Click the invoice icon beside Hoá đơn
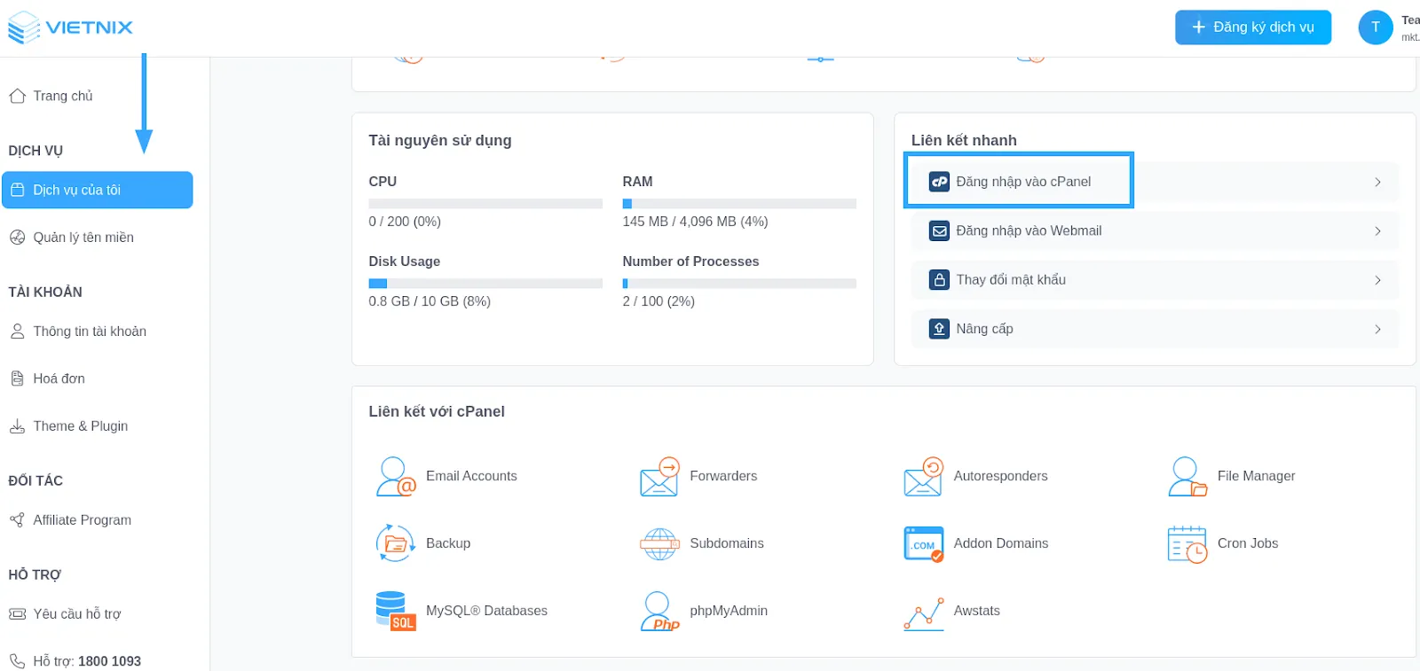The width and height of the screenshot is (1420, 671). pyautogui.click(x=17, y=378)
